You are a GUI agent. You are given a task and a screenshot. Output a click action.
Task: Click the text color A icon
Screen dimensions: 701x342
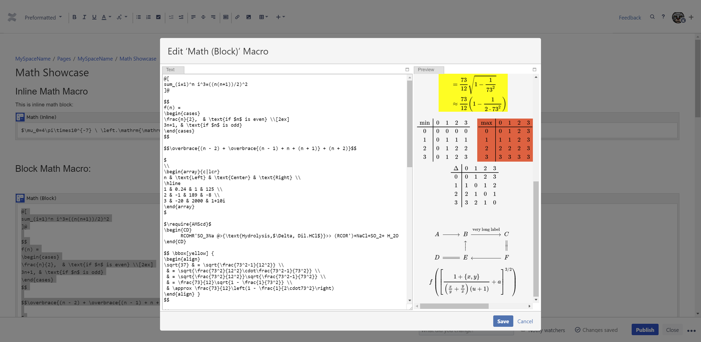click(x=104, y=17)
